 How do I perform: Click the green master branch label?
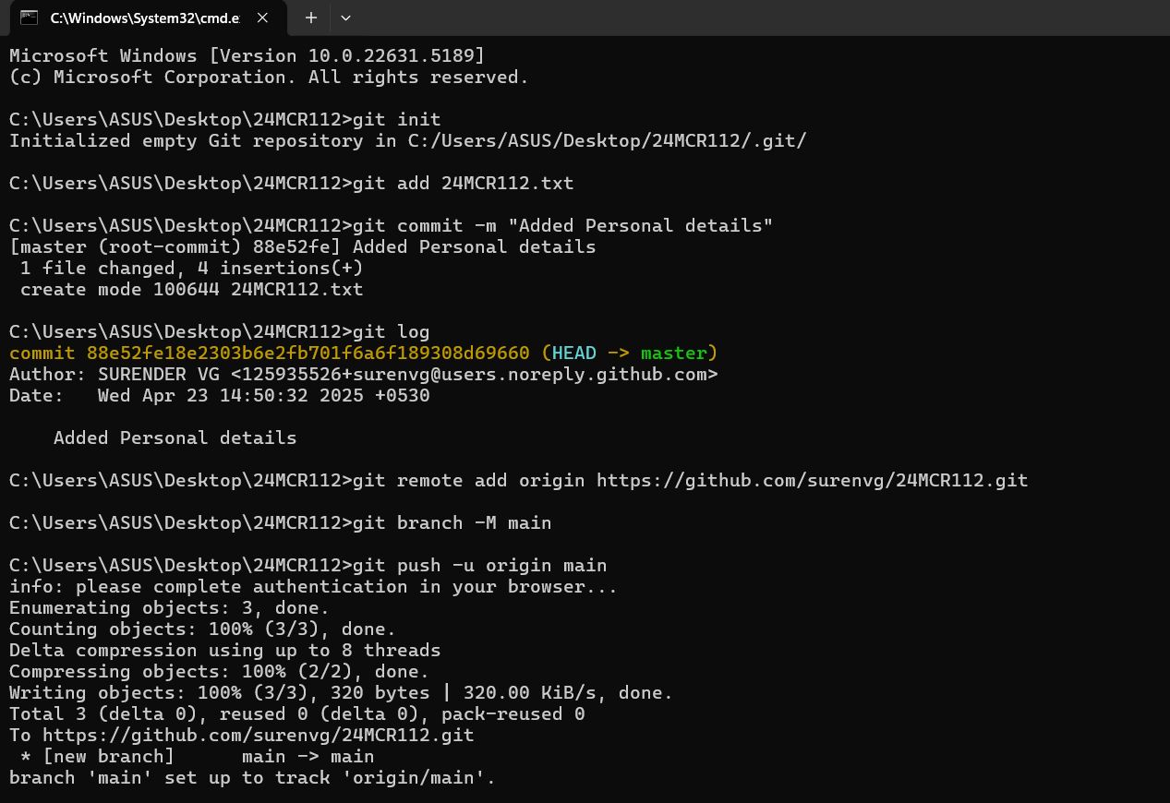(674, 353)
